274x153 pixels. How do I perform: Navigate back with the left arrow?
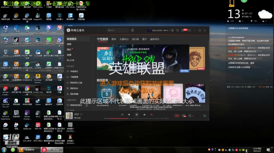(x=99, y=30)
